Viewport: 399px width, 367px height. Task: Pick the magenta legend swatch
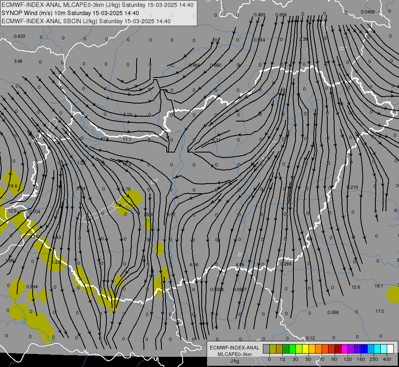click(345, 349)
